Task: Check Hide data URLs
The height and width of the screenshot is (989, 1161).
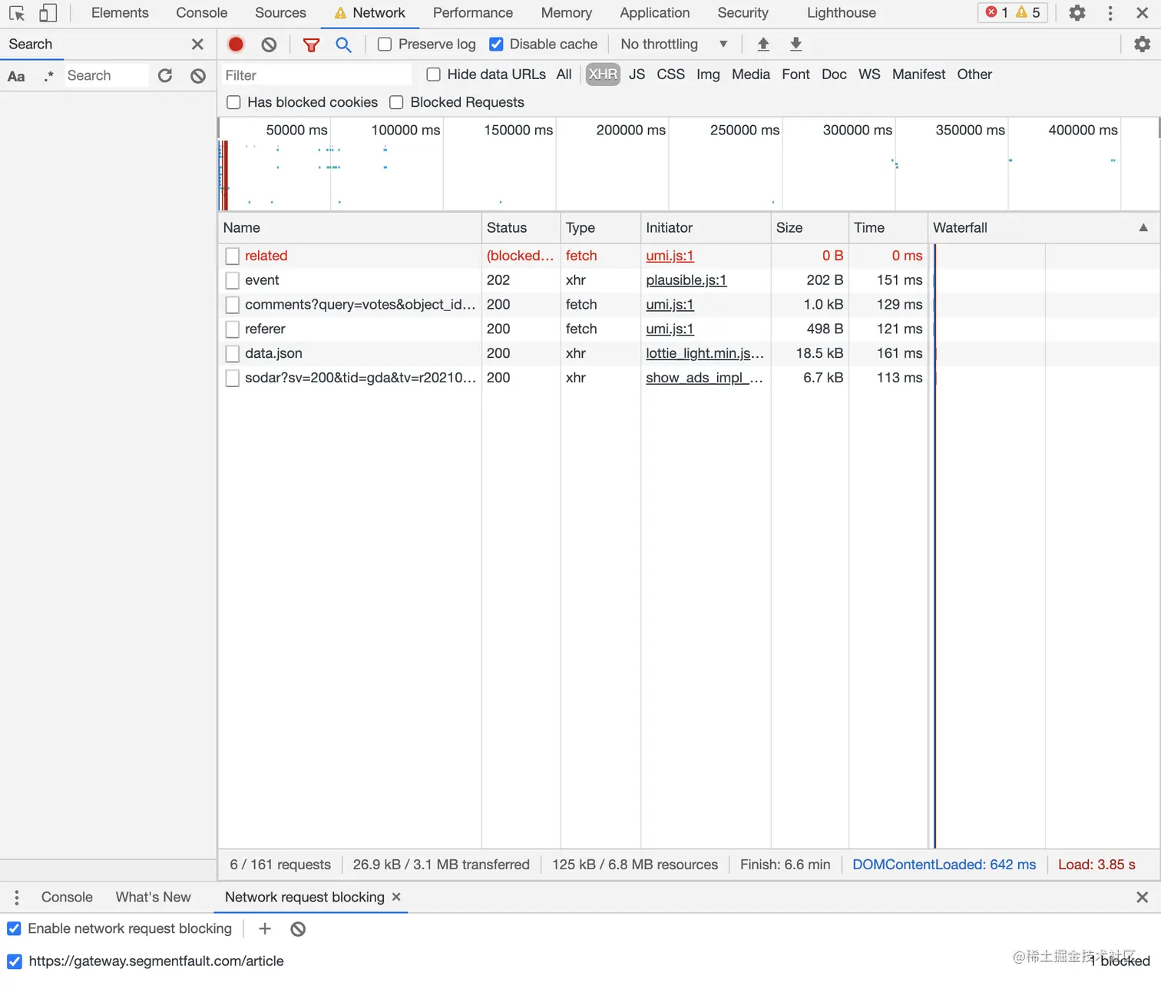Action: click(434, 74)
